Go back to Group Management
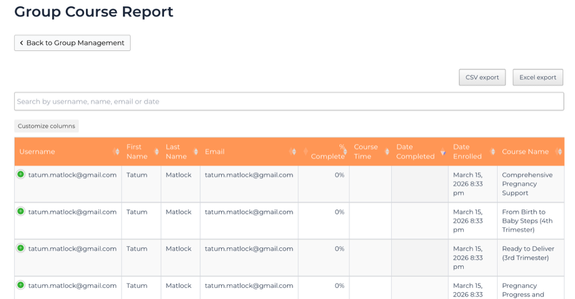This screenshot has height=299, width=575. point(72,43)
